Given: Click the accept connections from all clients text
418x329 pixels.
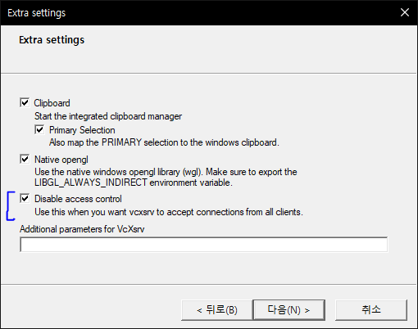Looking at the screenshot, I should [x=169, y=212].
